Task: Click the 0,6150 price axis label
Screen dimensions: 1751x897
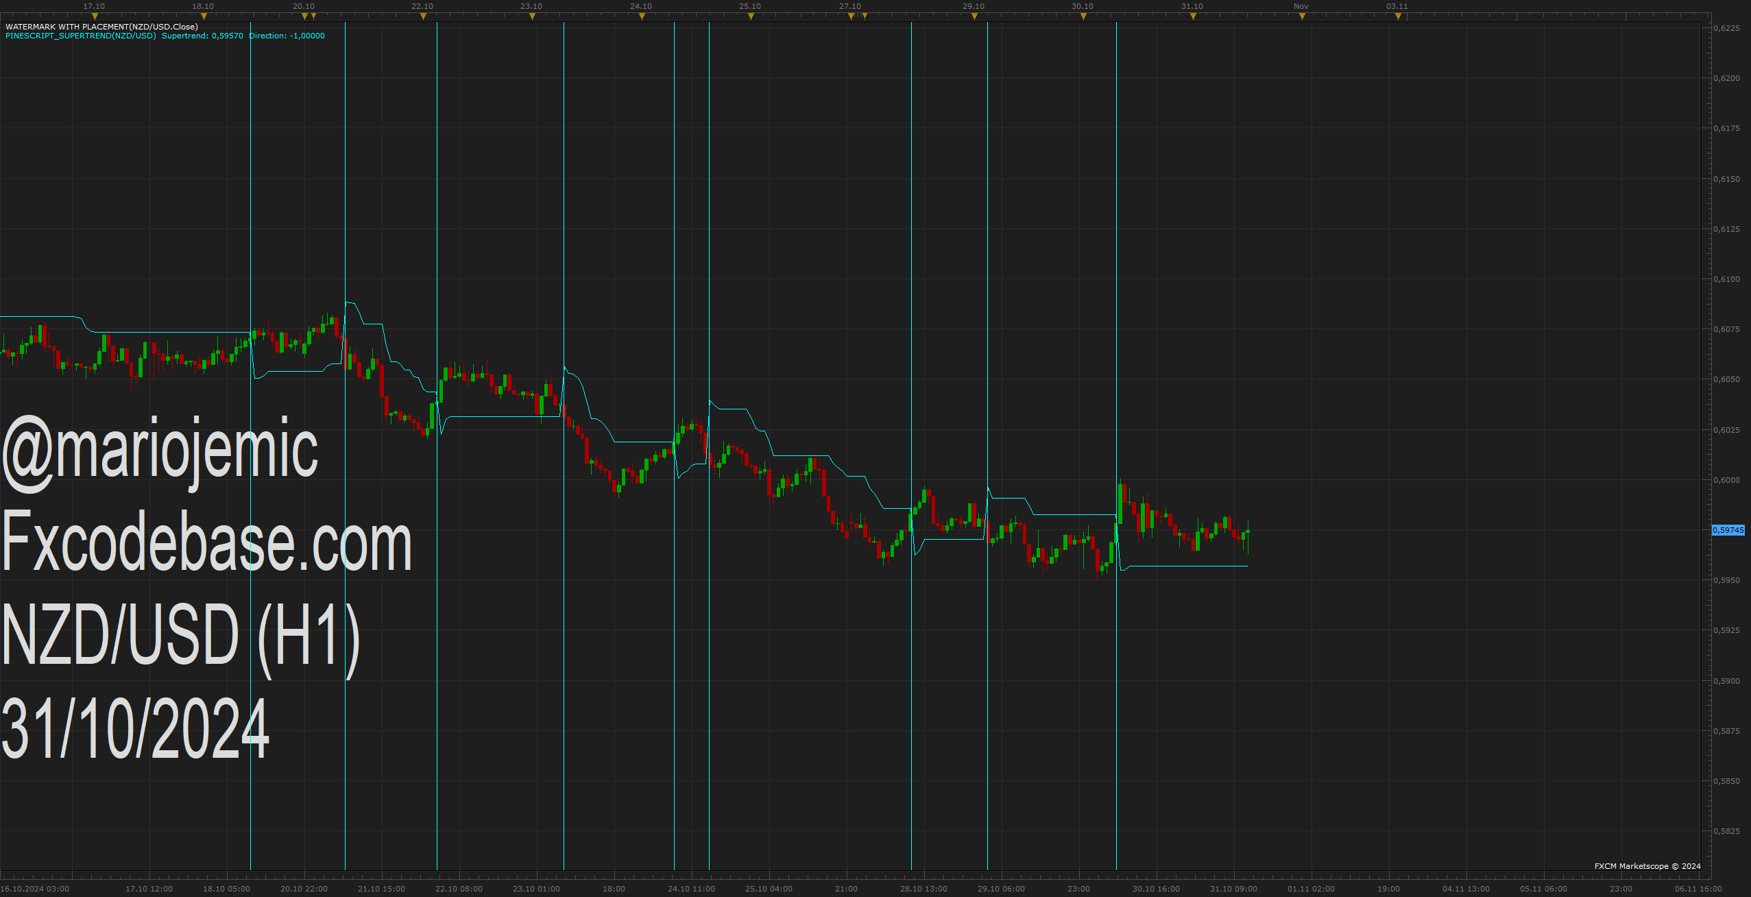Action: 1726,179
